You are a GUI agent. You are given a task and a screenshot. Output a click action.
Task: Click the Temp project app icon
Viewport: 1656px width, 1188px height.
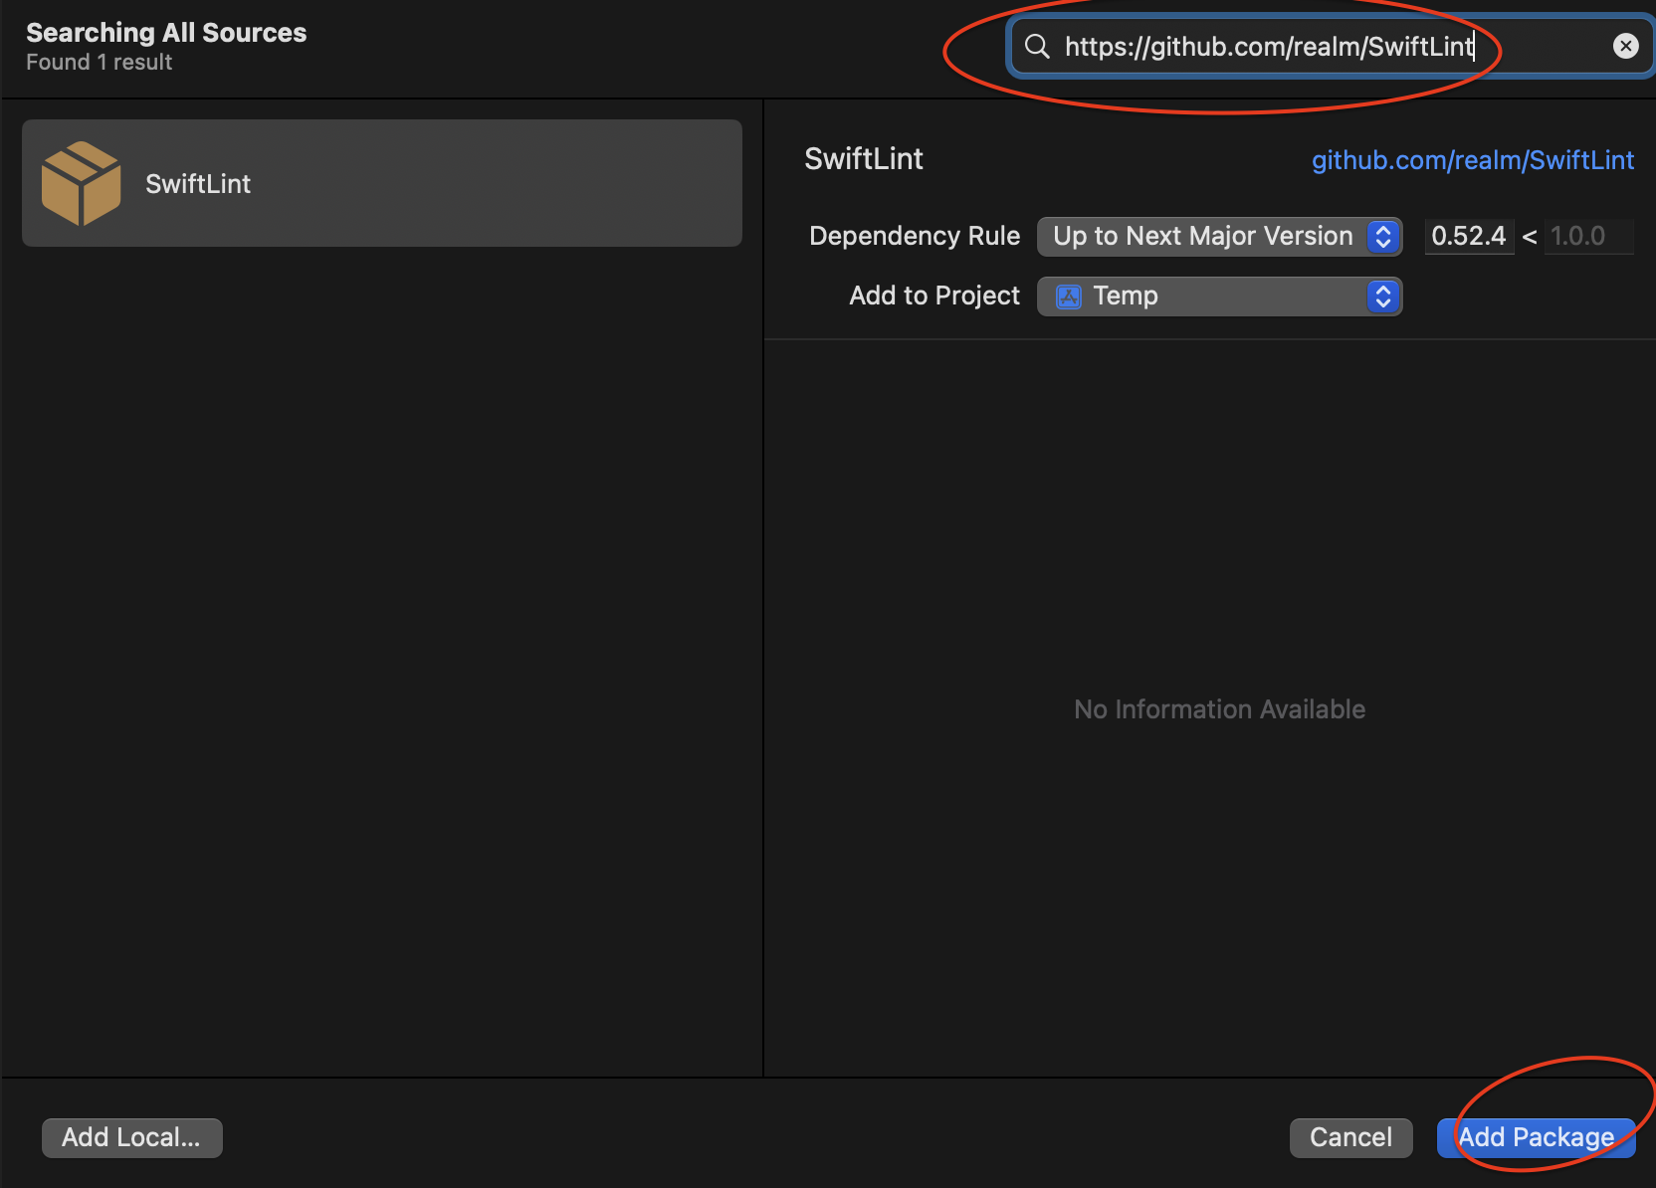tap(1068, 297)
